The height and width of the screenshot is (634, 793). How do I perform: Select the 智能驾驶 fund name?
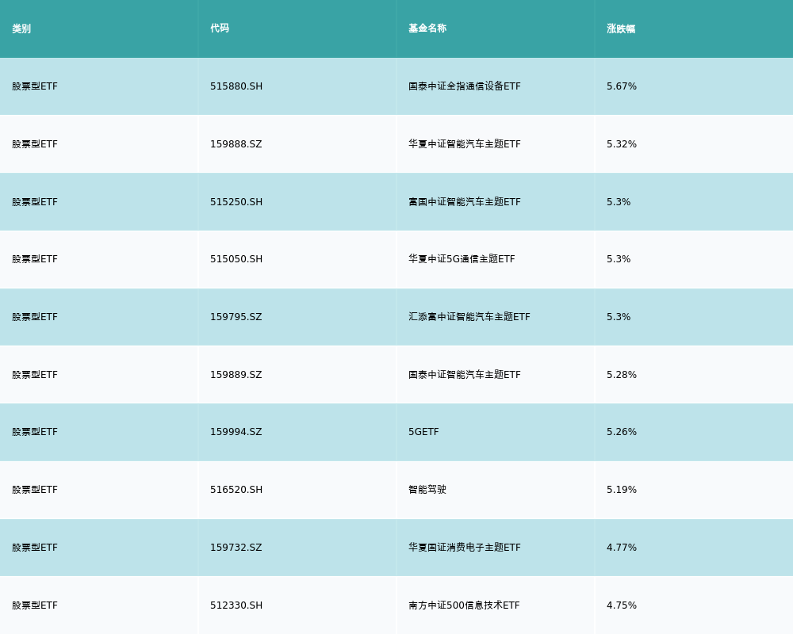point(427,490)
